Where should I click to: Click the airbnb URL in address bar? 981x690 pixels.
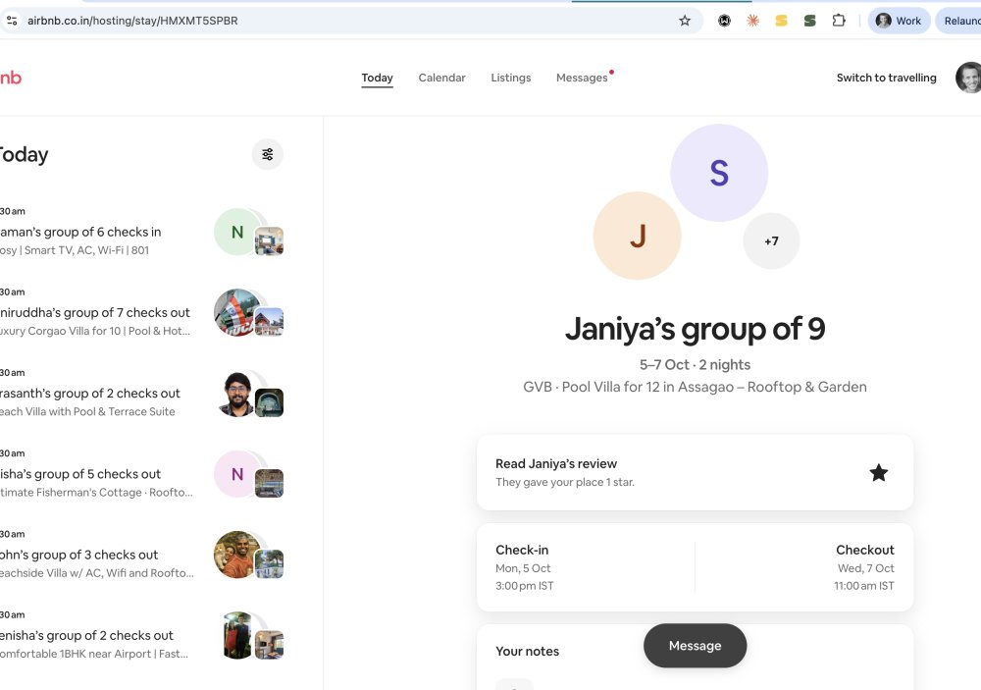(x=132, y=21)
